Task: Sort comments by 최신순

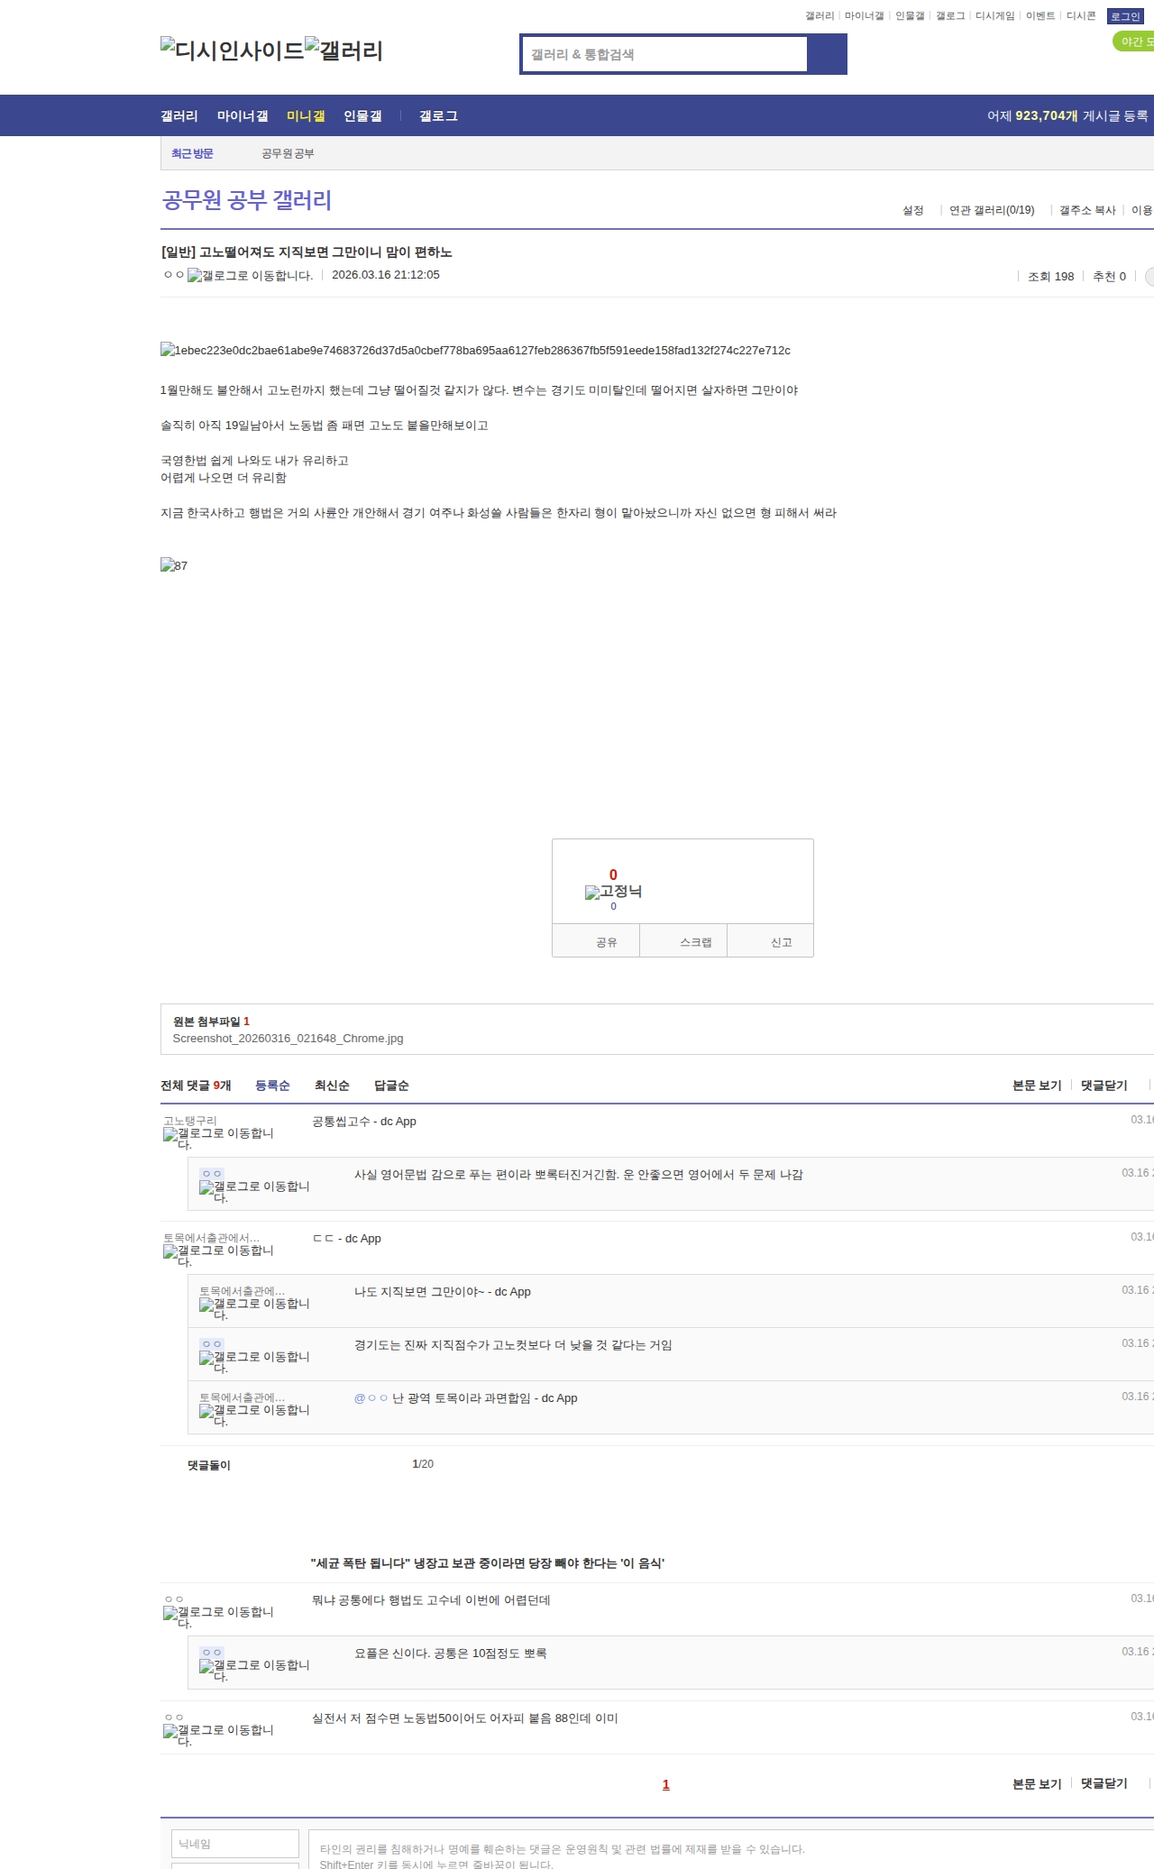Action: (x=332, y=1086)
